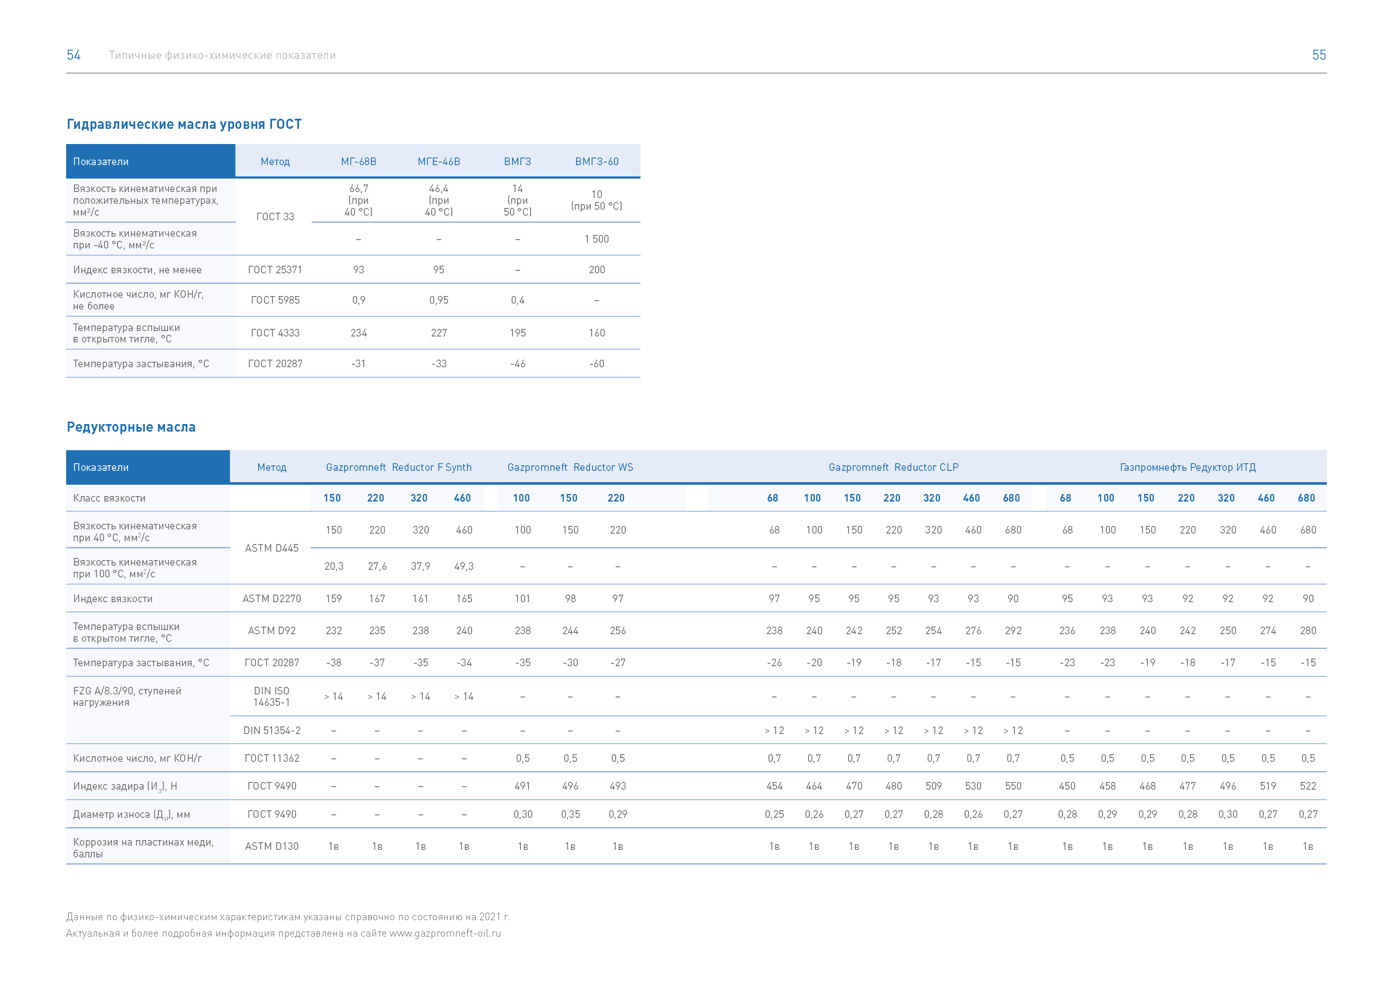Open the www.gazpromneft-oil.ru link in the footnote
1393x985 pixels.
(446, 934)
